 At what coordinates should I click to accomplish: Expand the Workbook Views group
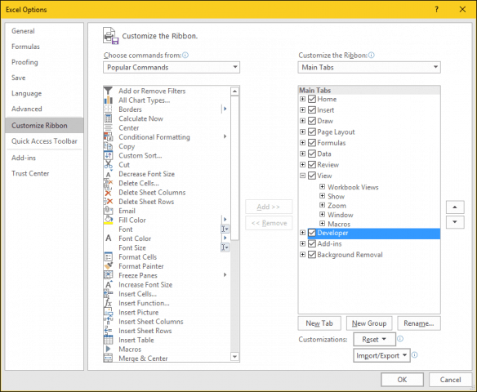pos(322,187)
